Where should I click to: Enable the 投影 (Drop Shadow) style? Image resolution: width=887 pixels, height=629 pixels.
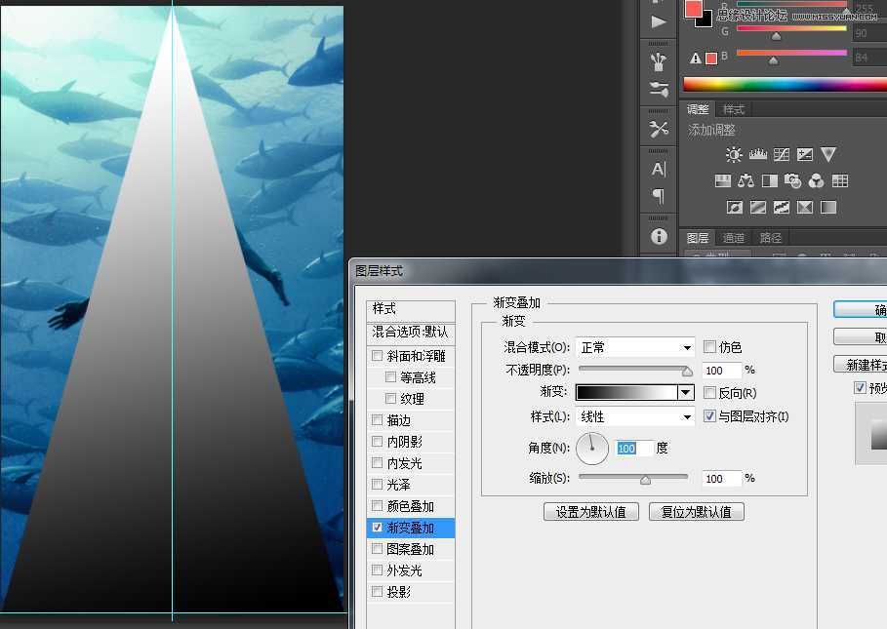point(377,591)
